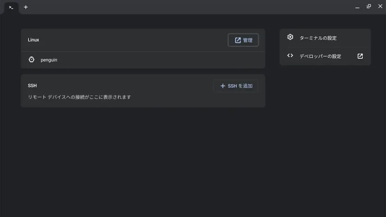
Task: Click the terminal prompt tab icon
Action: click(x=11, y=7)
